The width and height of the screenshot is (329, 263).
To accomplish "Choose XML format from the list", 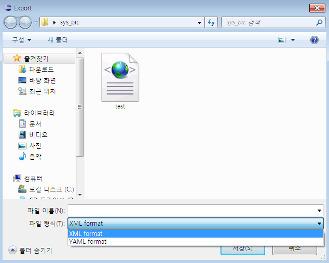I will coord(196,233).
